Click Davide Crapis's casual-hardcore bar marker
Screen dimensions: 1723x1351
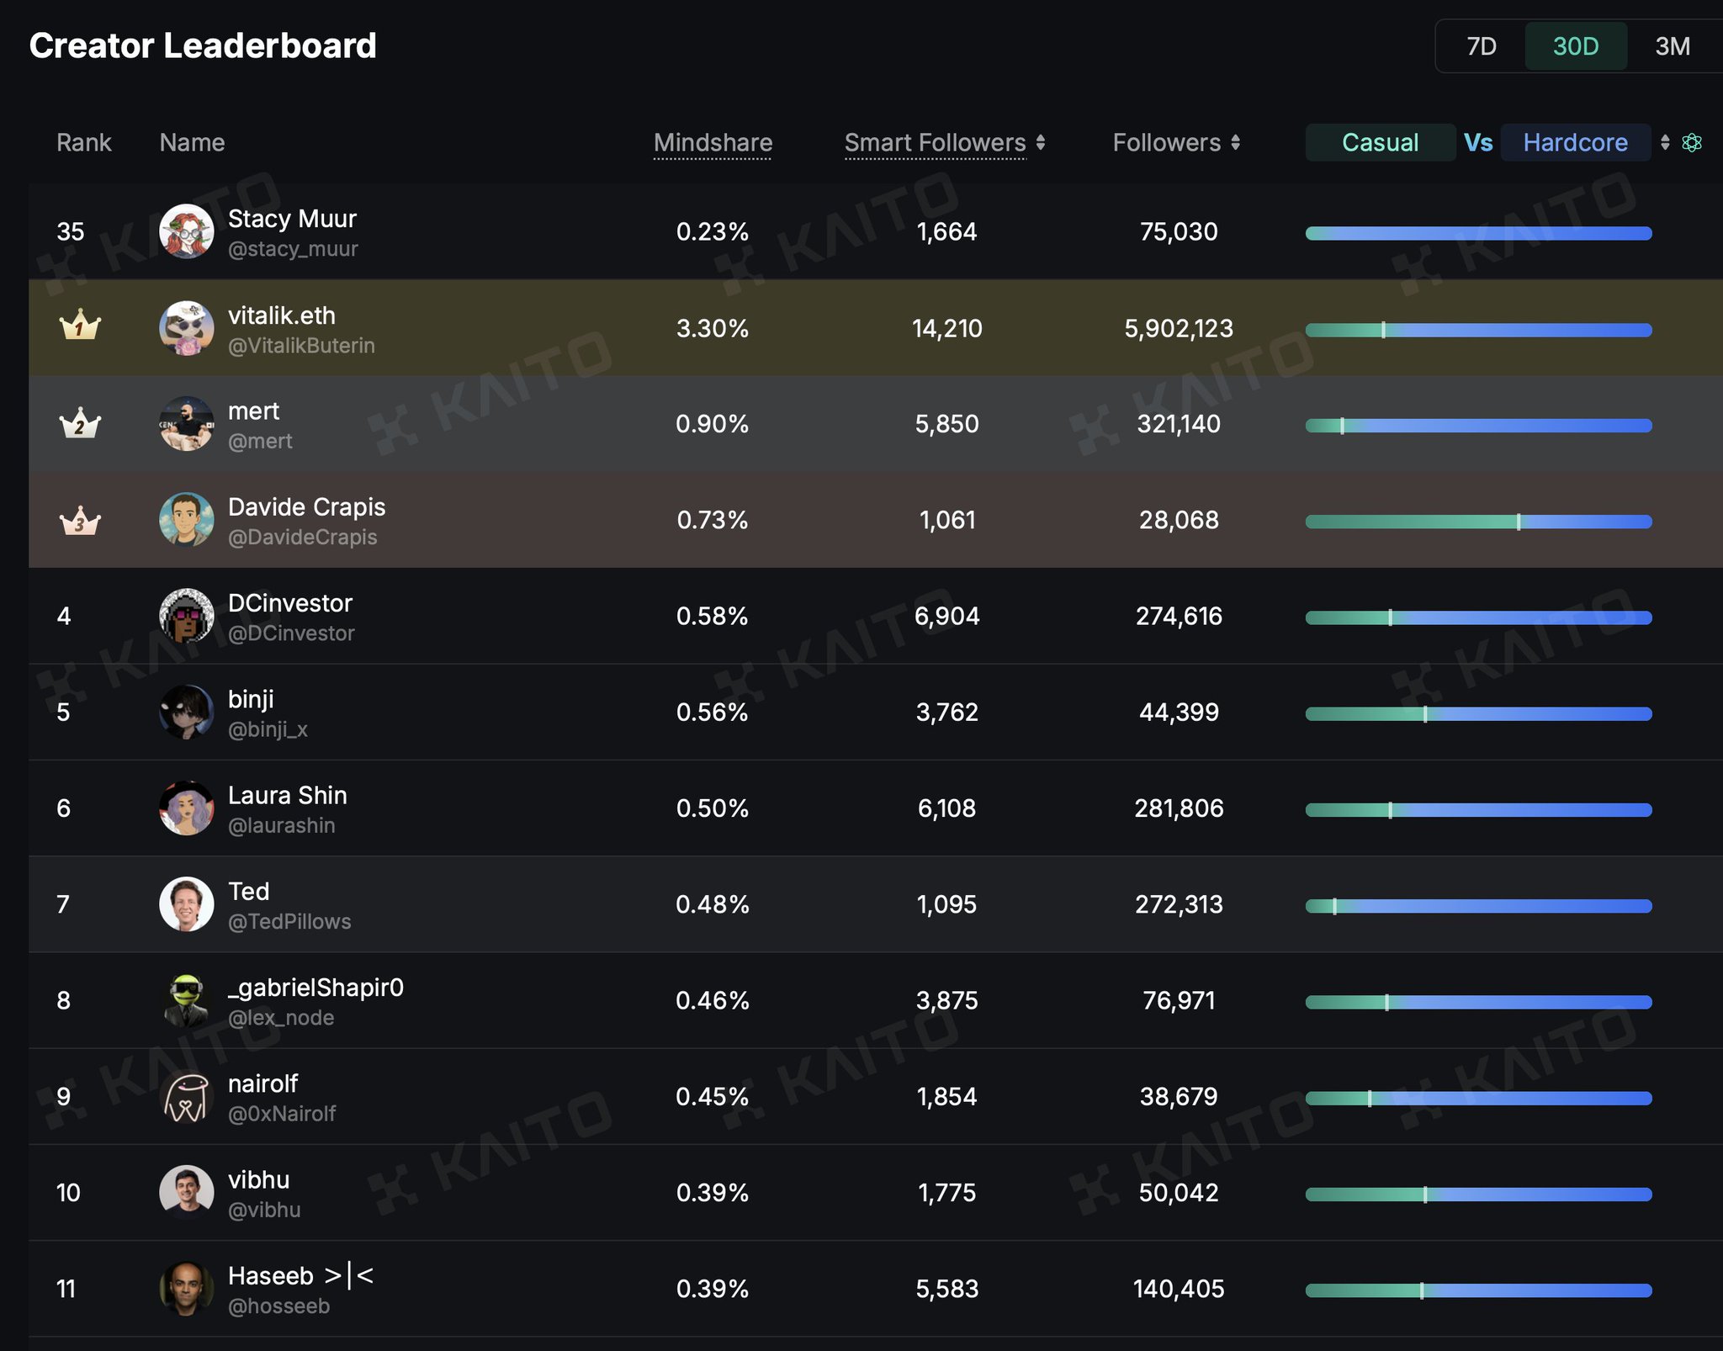click(x=1519, y=522)
